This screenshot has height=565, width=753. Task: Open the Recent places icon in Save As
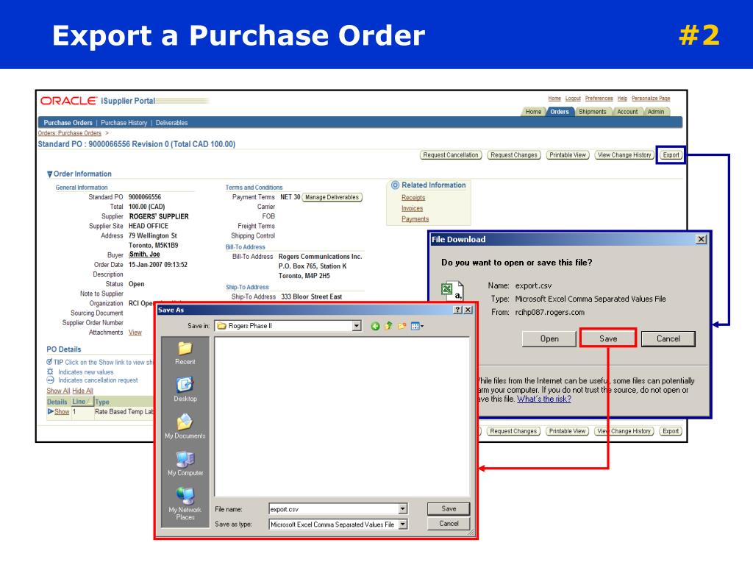(185, 352)
